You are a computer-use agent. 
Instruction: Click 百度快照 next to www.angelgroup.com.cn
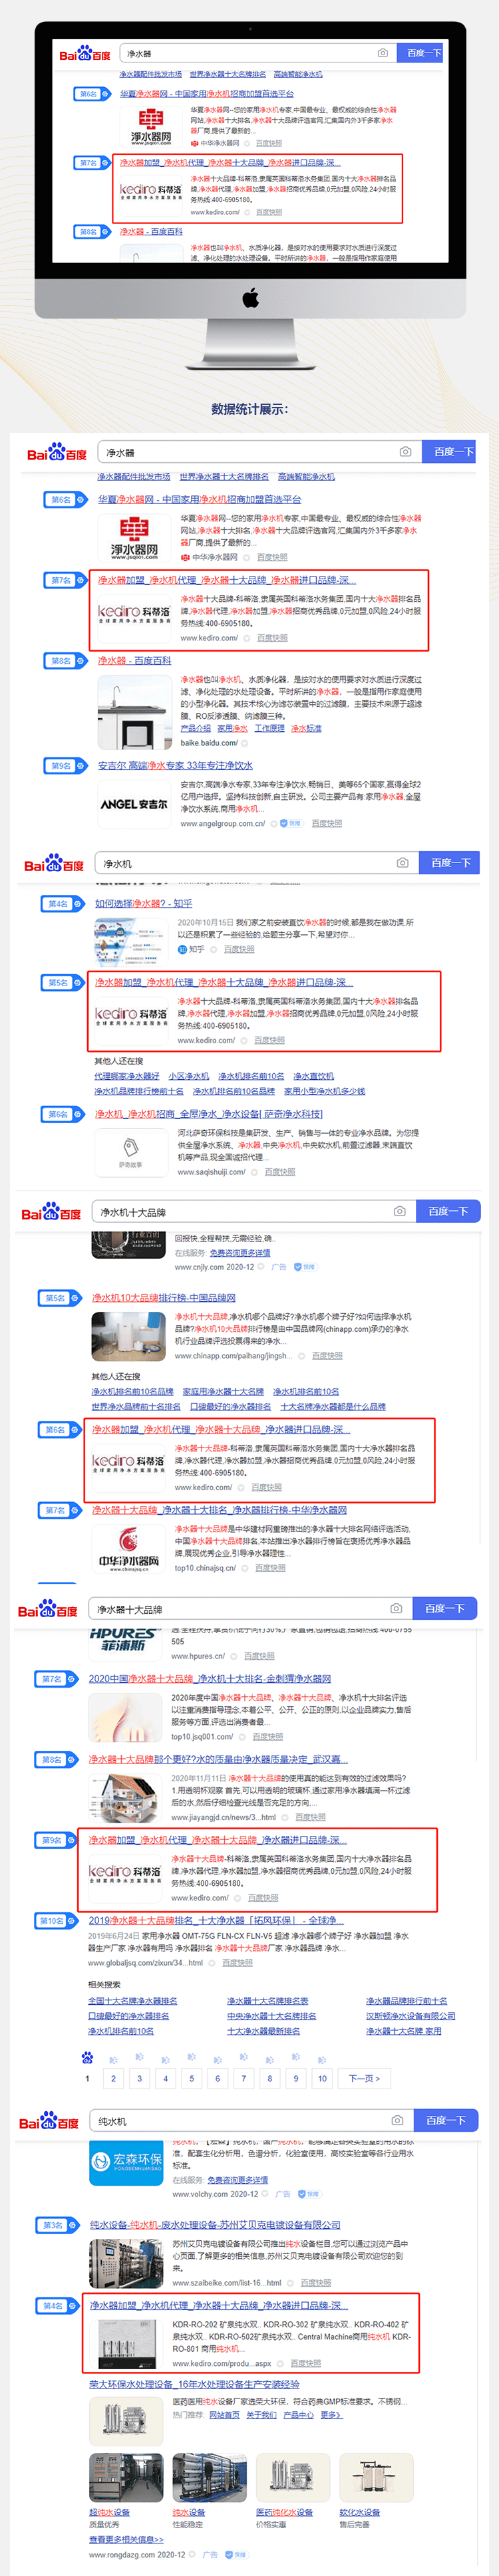(327, 823)
